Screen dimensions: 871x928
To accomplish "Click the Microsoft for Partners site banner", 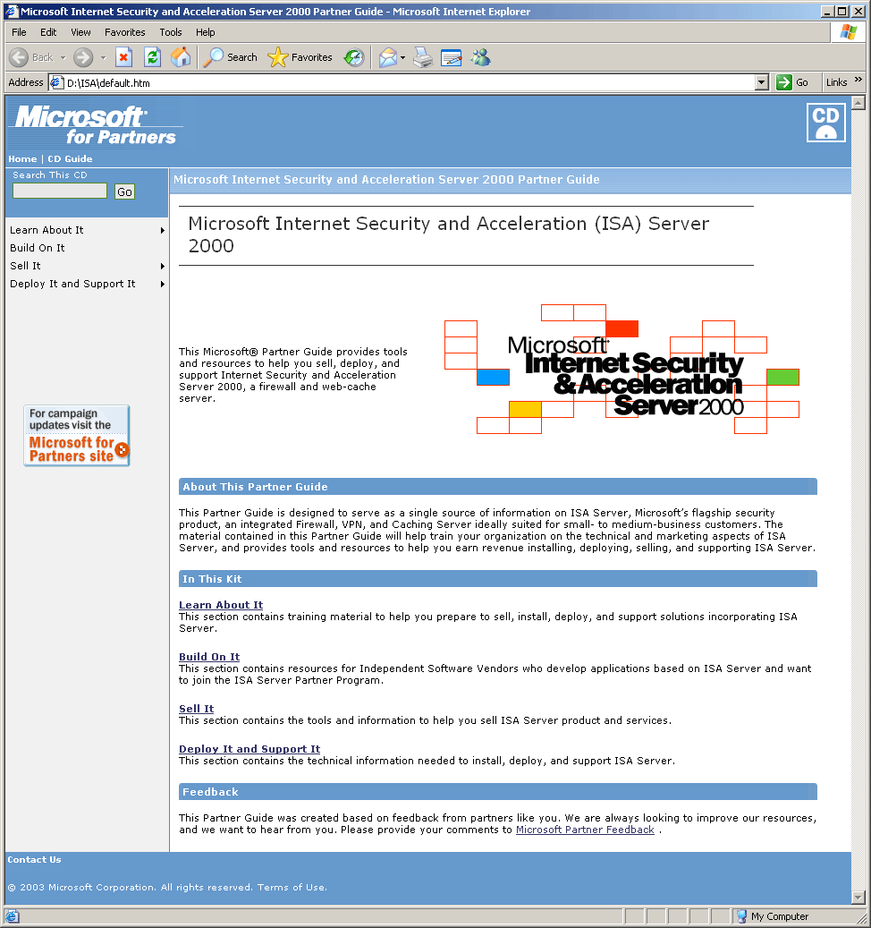I will [77, 436].
